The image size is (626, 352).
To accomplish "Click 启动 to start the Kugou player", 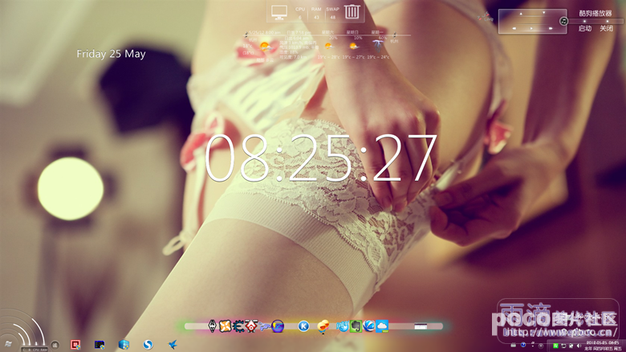I will click(585, 29).
